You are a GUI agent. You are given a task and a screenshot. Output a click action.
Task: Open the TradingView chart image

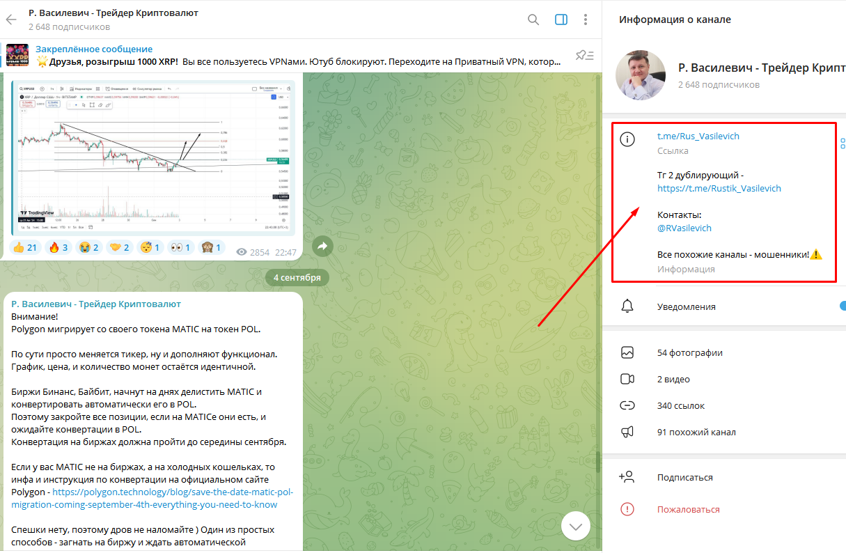point(153,157)
